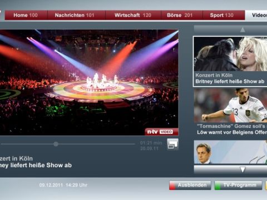This screenshot has height=200, width=267.
Task: Switch to Nachrichten 101 tab
Action: [x=76, y=15]
